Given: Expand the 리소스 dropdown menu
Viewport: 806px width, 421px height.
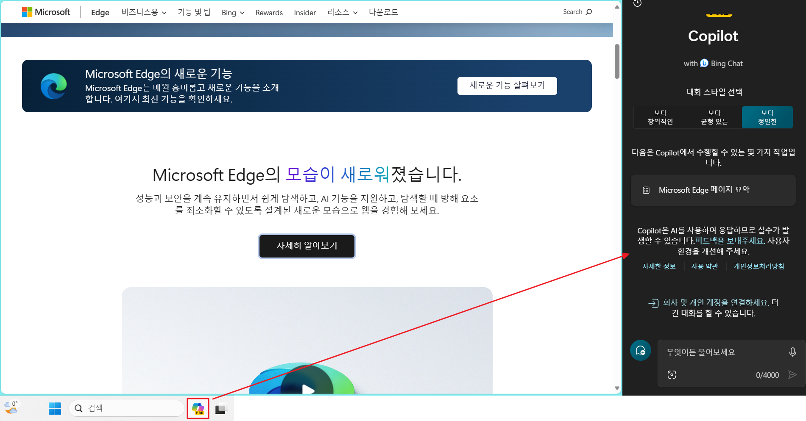Looking at the screenshot, I should tap(342, 12).
